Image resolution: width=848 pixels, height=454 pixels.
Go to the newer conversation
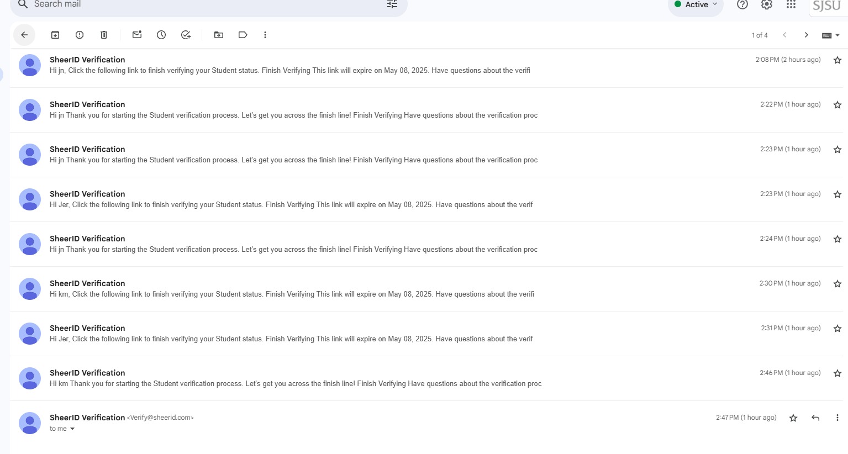(x=784, y=35)
